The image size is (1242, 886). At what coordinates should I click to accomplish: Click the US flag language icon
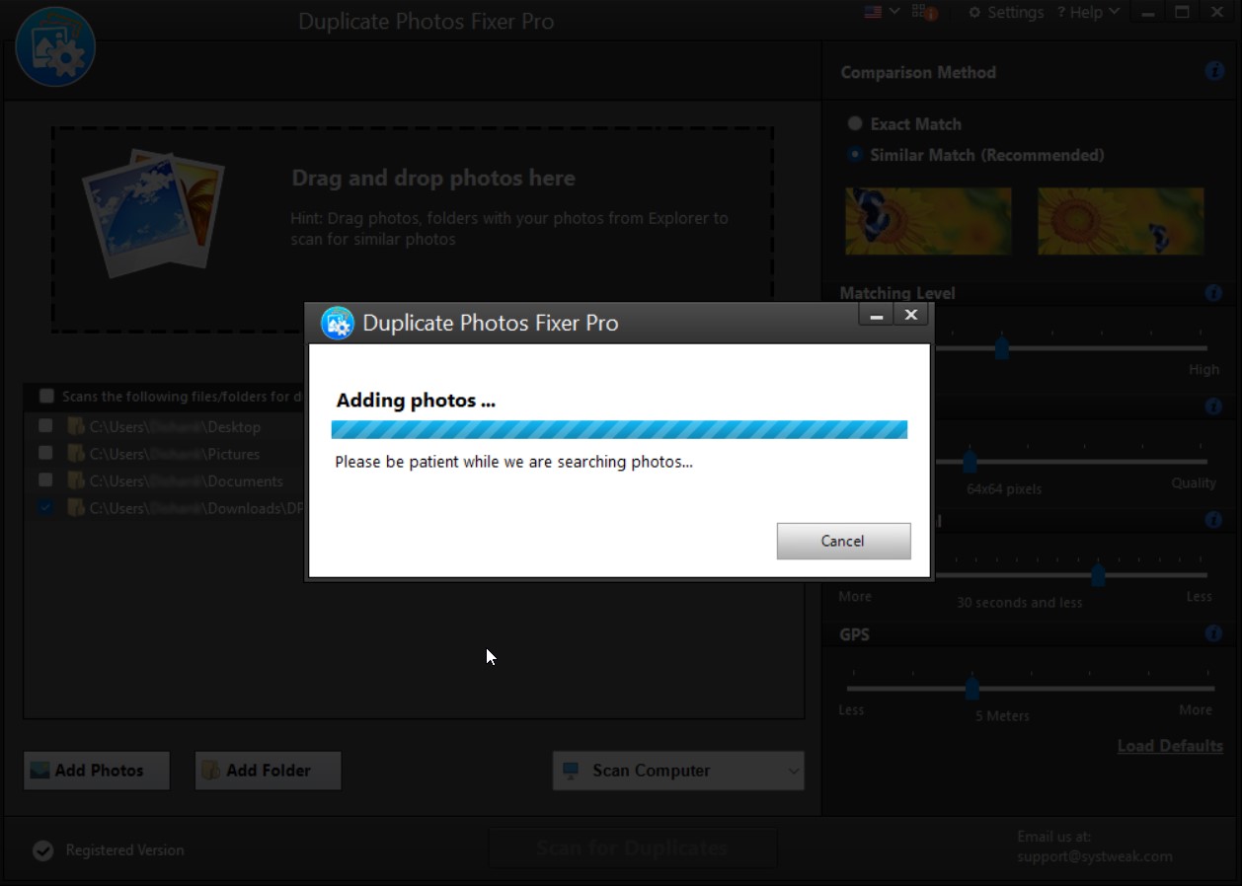pos(870,12)
